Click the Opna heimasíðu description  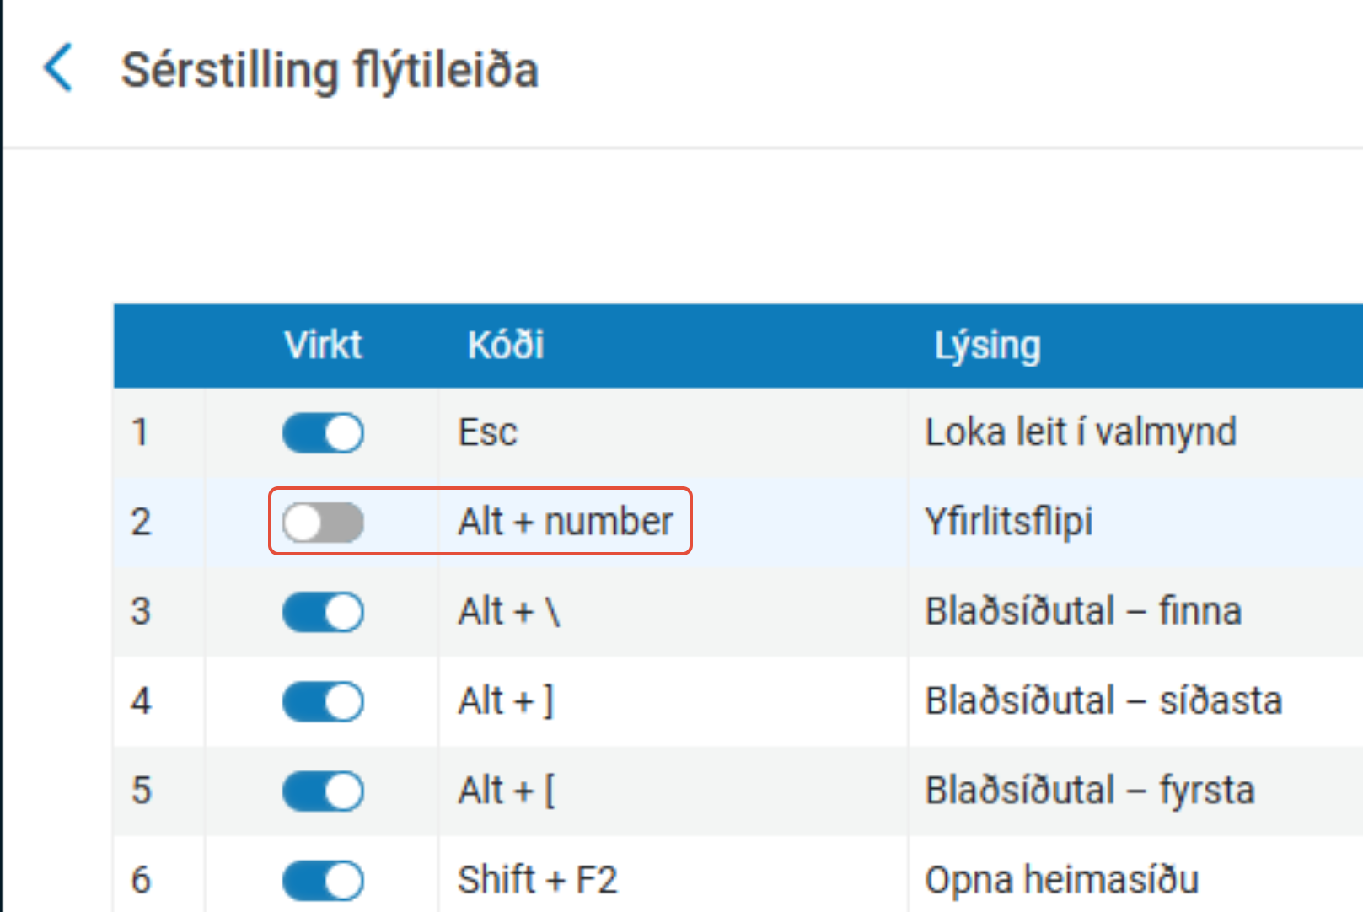tap(1061, 880)
